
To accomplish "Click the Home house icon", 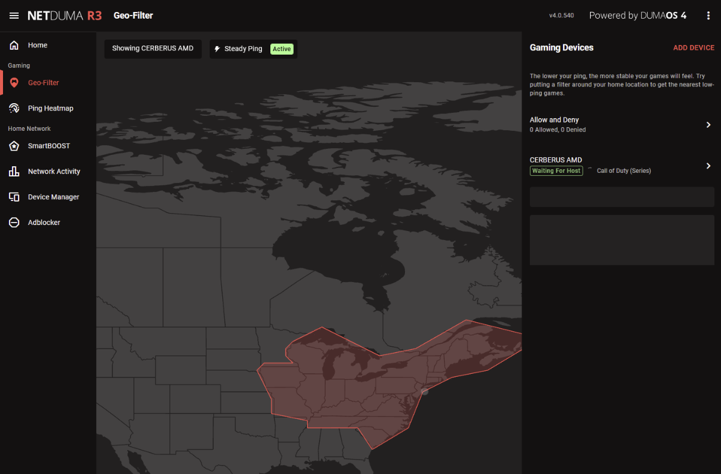I will pos(14,45).
